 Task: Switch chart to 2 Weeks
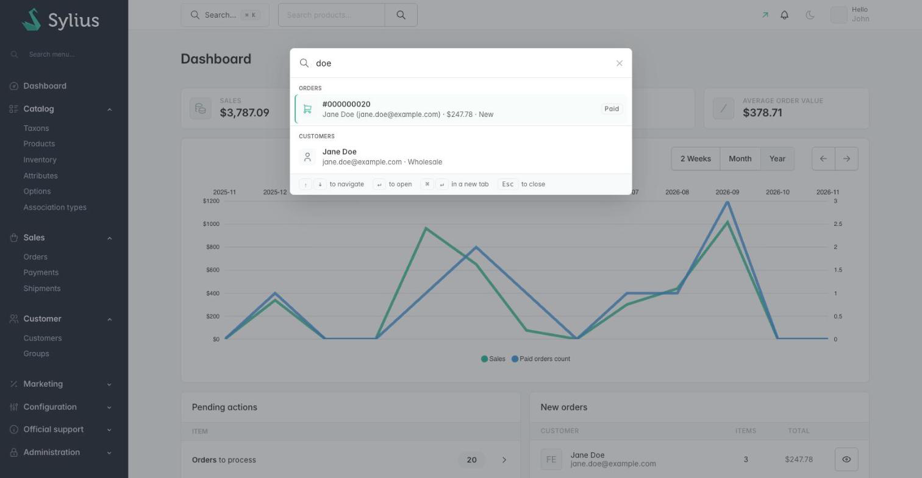695,159
